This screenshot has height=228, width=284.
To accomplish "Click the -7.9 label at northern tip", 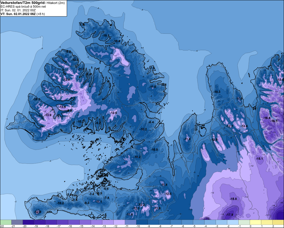I will pos(82,25).
